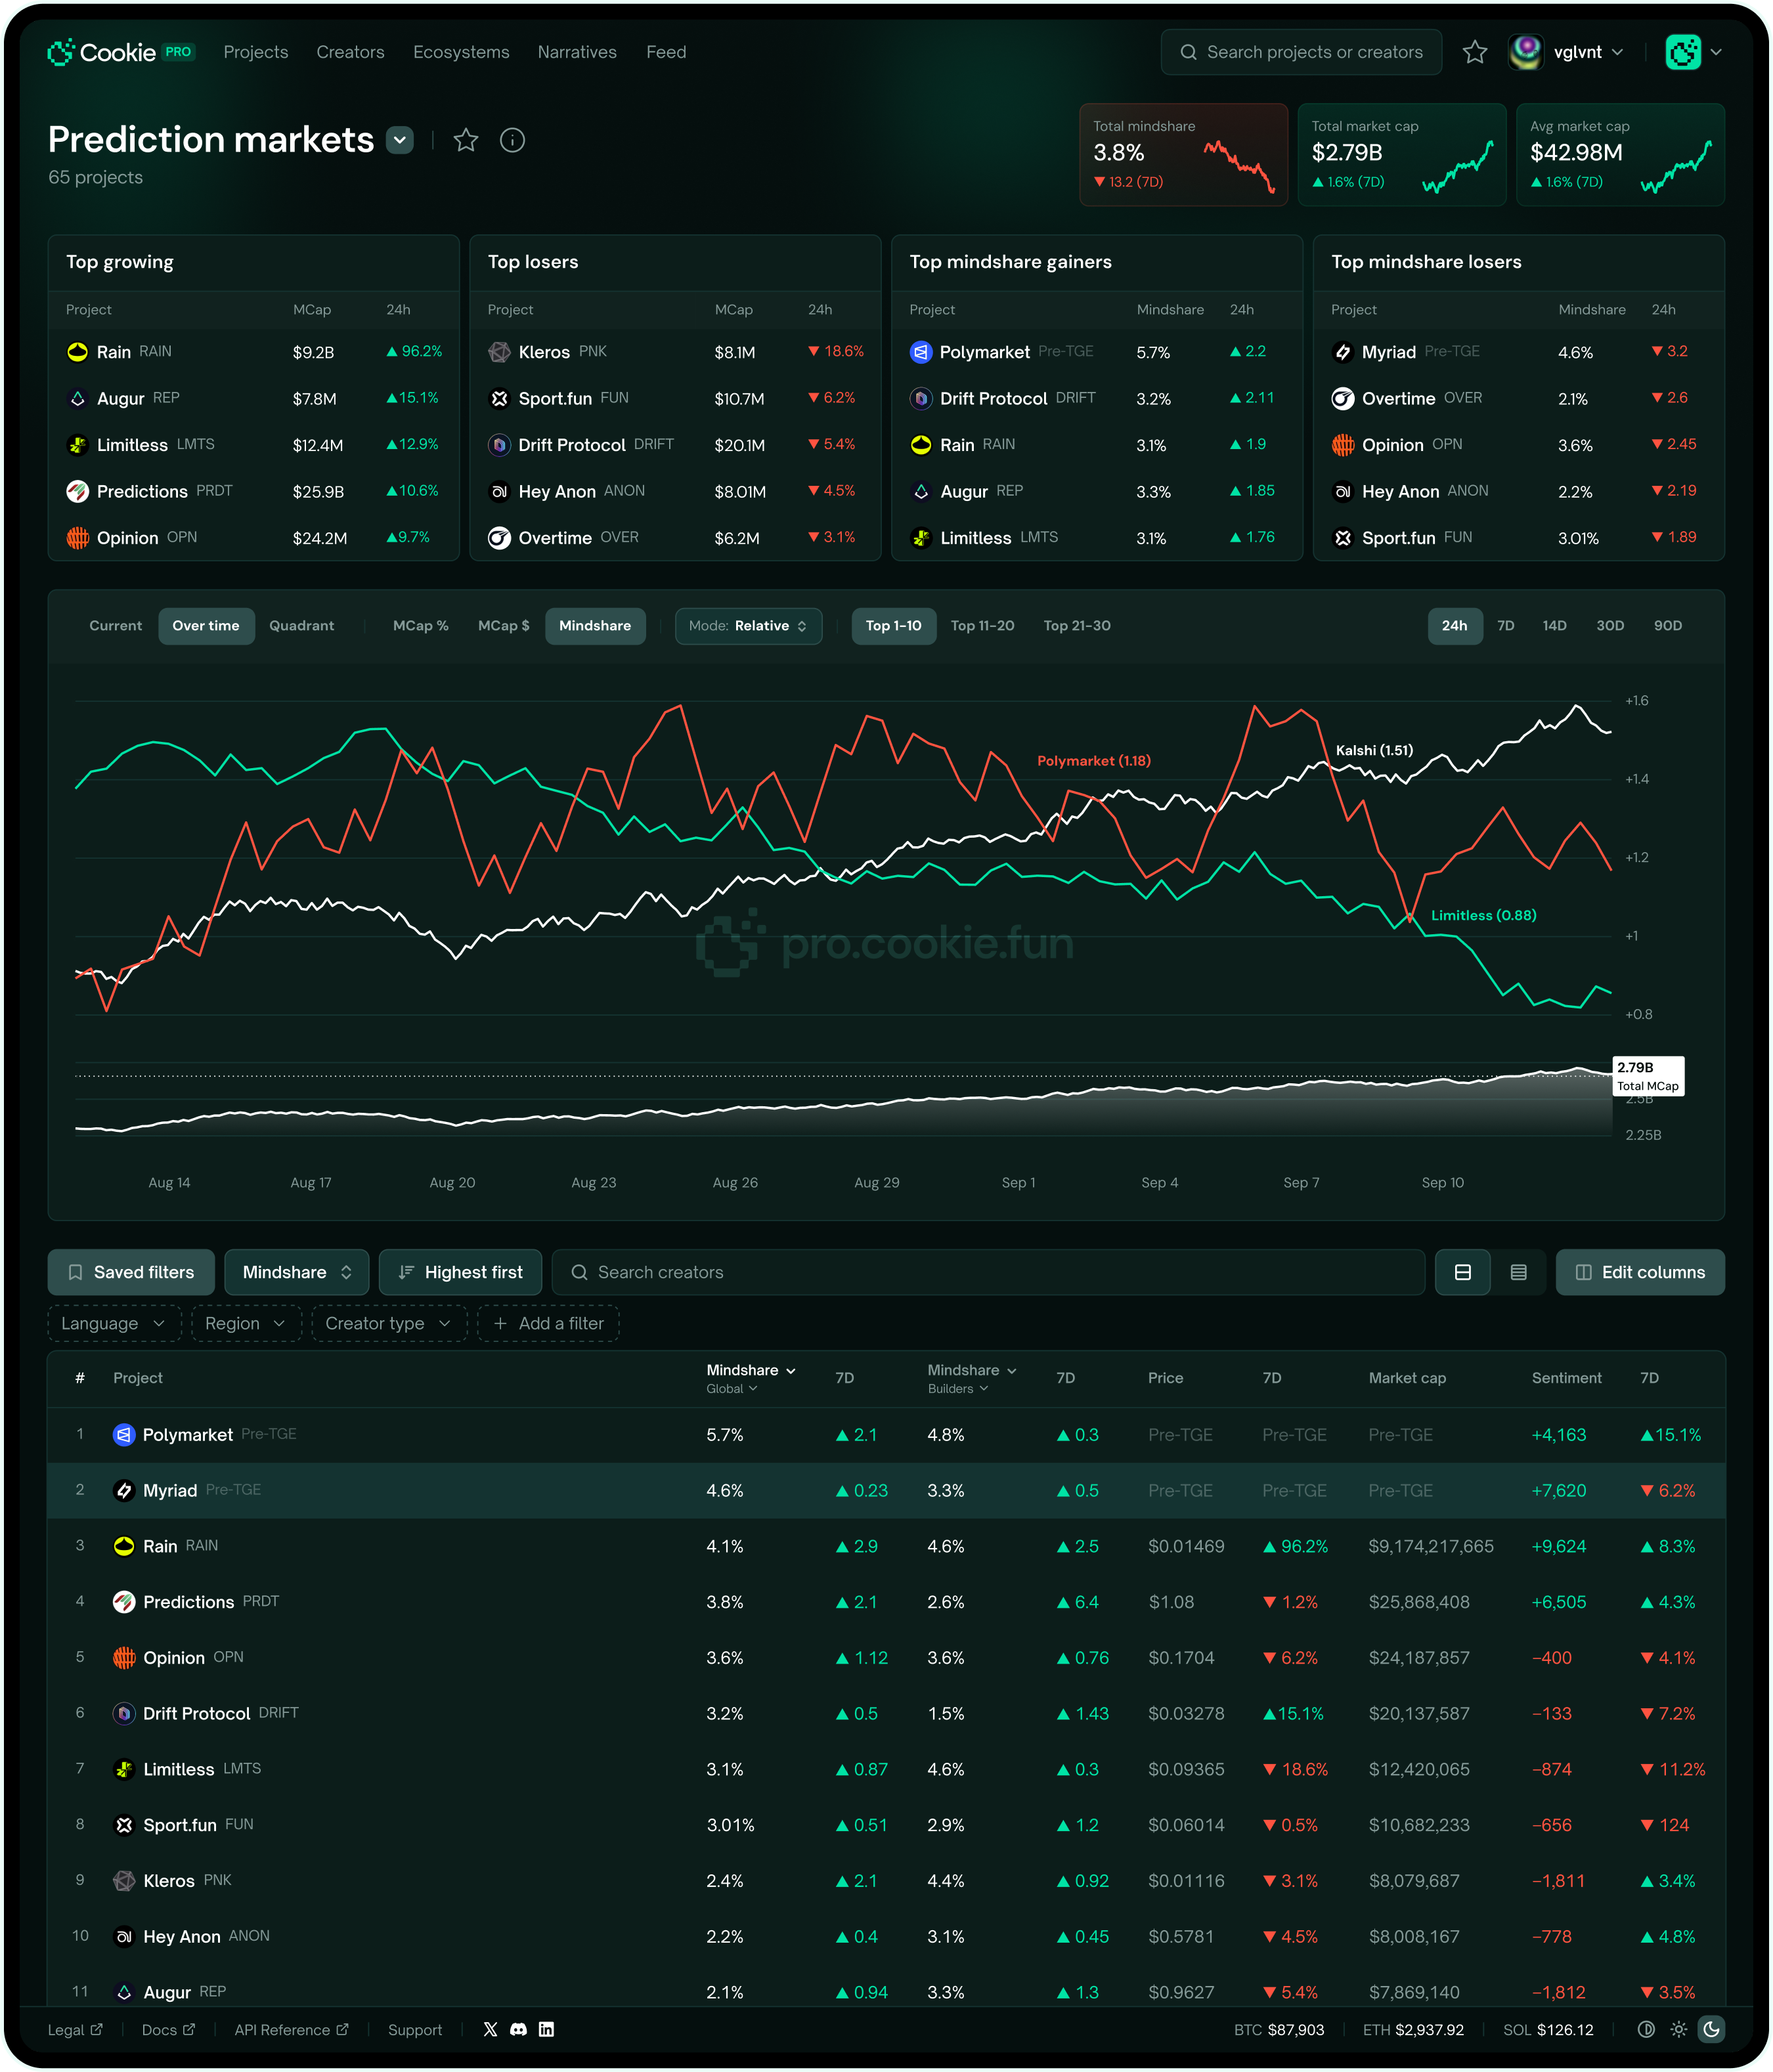Switch to light theme sun icon
The image size is (1773, 2072).
pos(1679,2029)
